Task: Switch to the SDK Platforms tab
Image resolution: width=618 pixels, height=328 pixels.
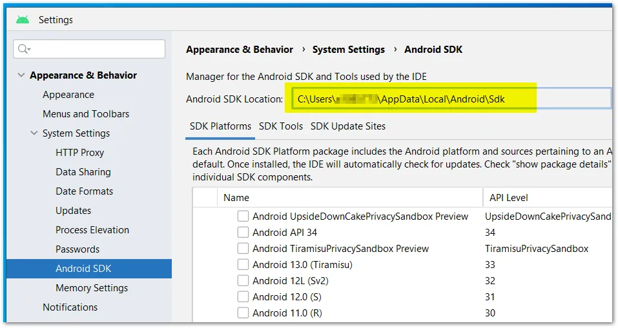Action: point(220,126)
